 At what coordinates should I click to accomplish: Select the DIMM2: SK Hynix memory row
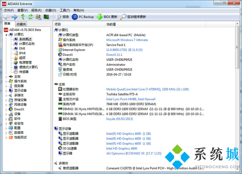click(x=131, y=109)
